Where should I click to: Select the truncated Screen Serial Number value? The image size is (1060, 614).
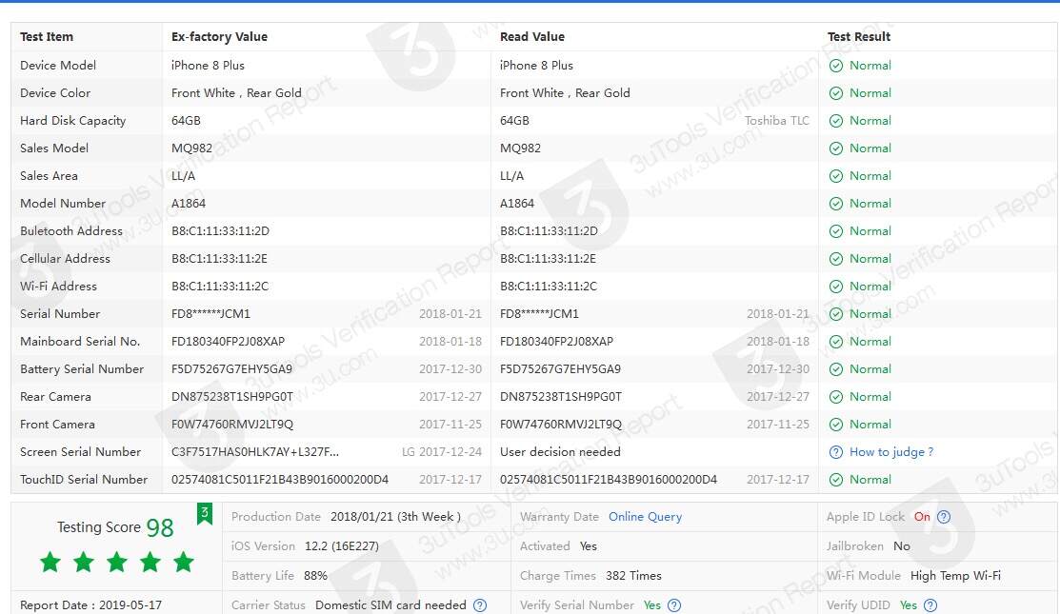pos(254,452)
